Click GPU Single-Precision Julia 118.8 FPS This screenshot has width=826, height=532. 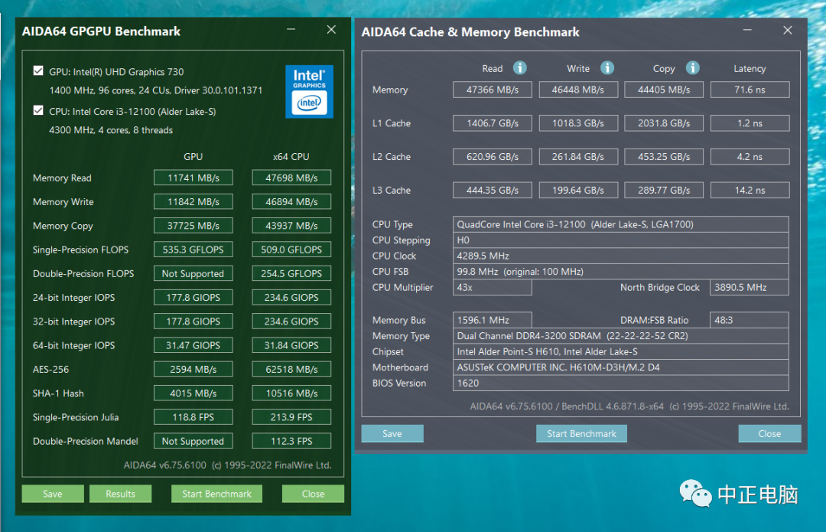click(193, 417)
